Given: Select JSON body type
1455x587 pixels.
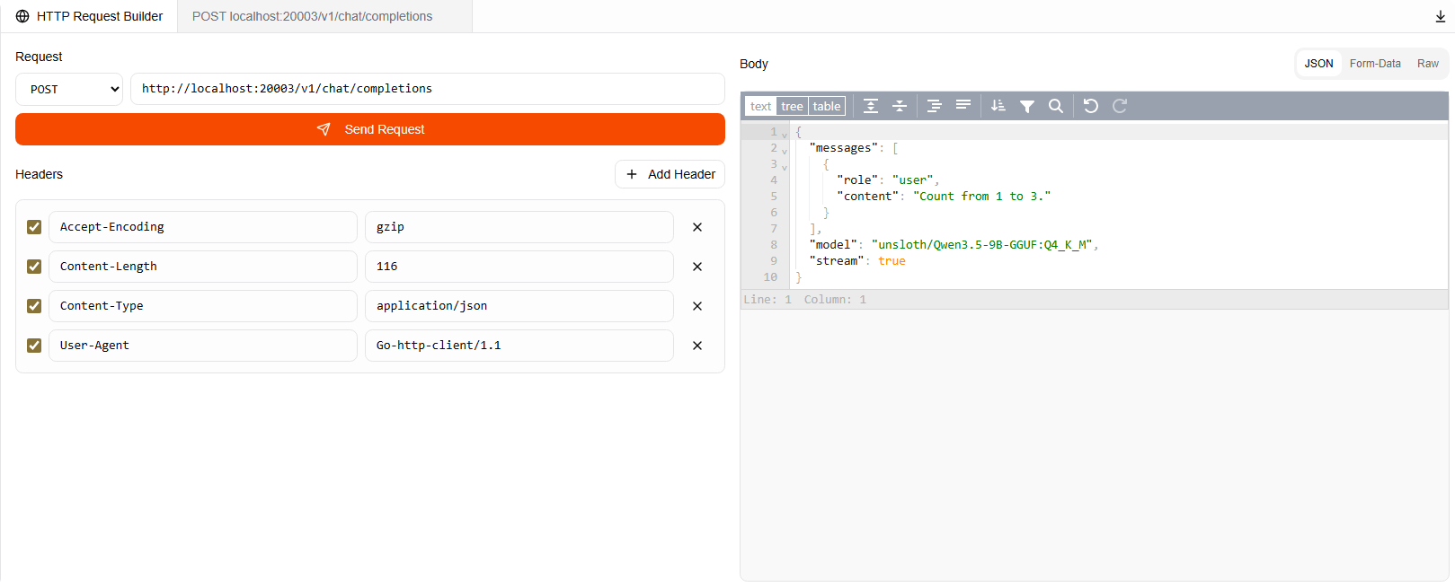Looking at the screenshot, I should pyautogui.click(x=1318, y=64).
